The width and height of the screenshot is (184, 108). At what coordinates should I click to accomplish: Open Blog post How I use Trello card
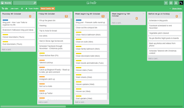click(x=18, y=23)
